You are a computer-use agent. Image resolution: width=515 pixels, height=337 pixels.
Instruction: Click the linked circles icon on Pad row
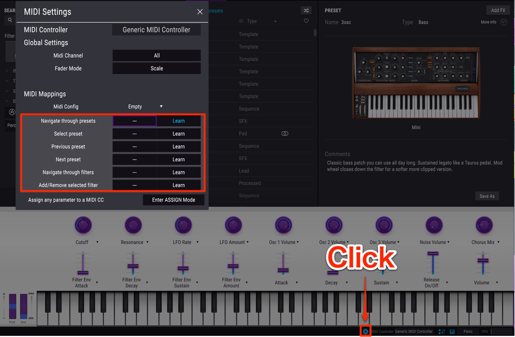pos(285,134)
